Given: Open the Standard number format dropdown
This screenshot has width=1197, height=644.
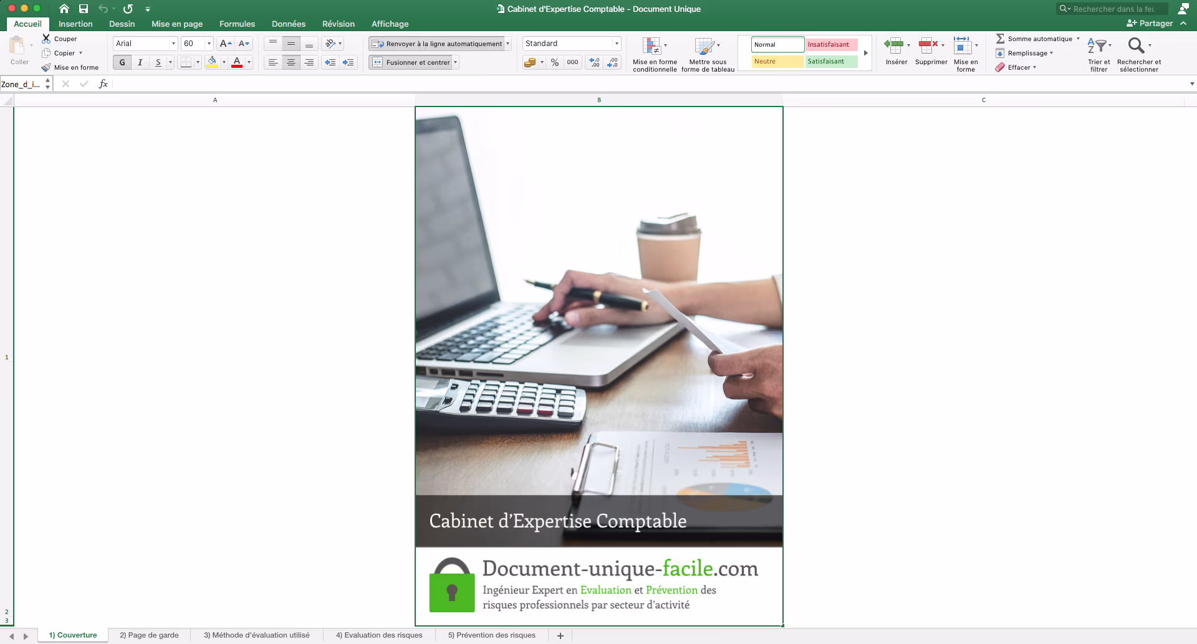Looking at the screenshot, I should coord(617,44).
